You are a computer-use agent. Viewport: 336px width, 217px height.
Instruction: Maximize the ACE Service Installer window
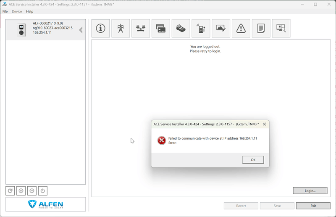coord(315,4)
